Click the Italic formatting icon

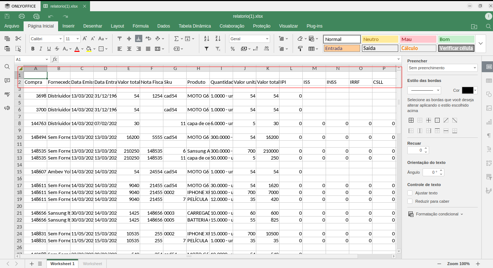41,49
